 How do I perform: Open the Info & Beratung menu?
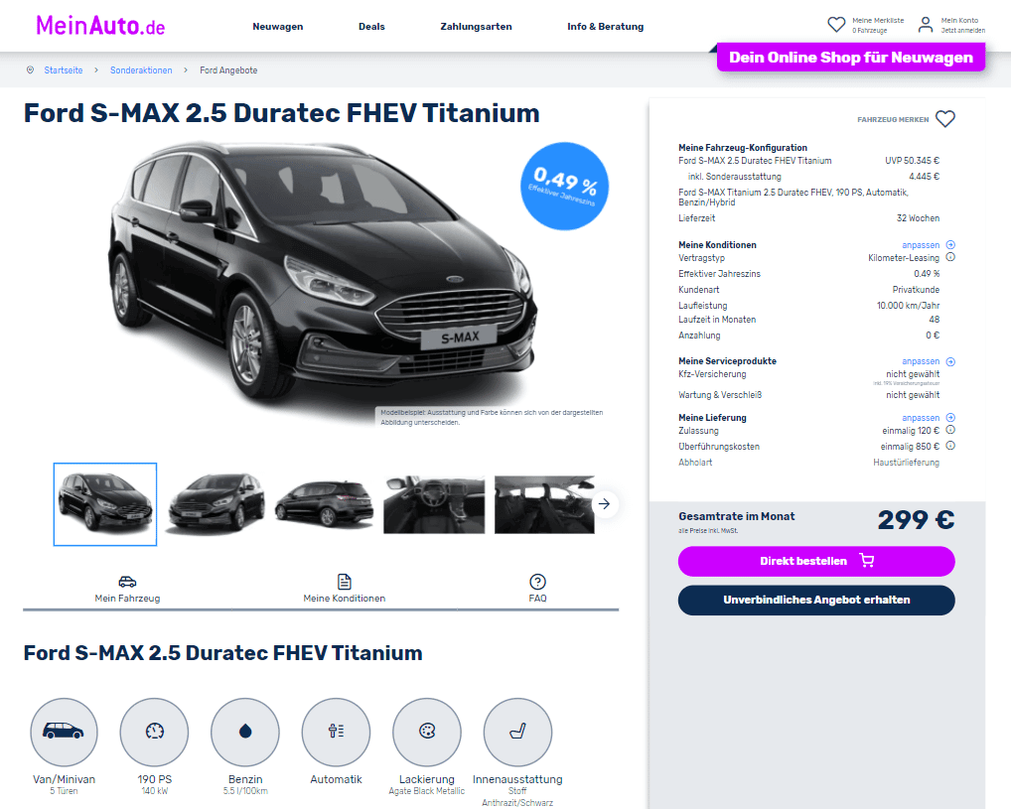pos(606,27)
